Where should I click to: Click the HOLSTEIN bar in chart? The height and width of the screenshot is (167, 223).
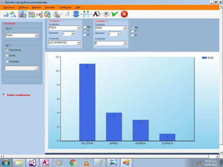coord(87,102)
